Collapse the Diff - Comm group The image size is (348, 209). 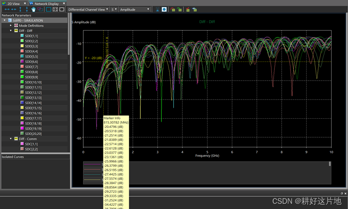(10, 138)
